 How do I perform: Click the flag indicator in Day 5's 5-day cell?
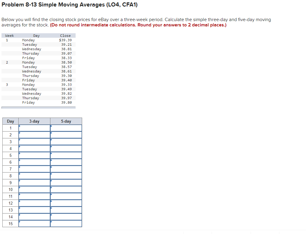pos(51,154)
